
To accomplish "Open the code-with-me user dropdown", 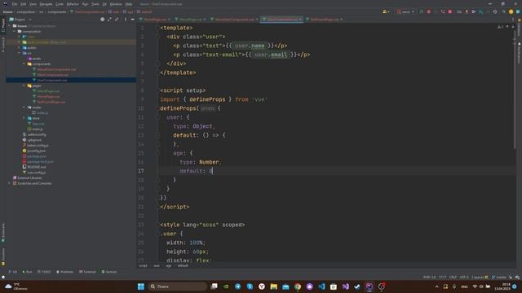I will (x=386, y=11).
